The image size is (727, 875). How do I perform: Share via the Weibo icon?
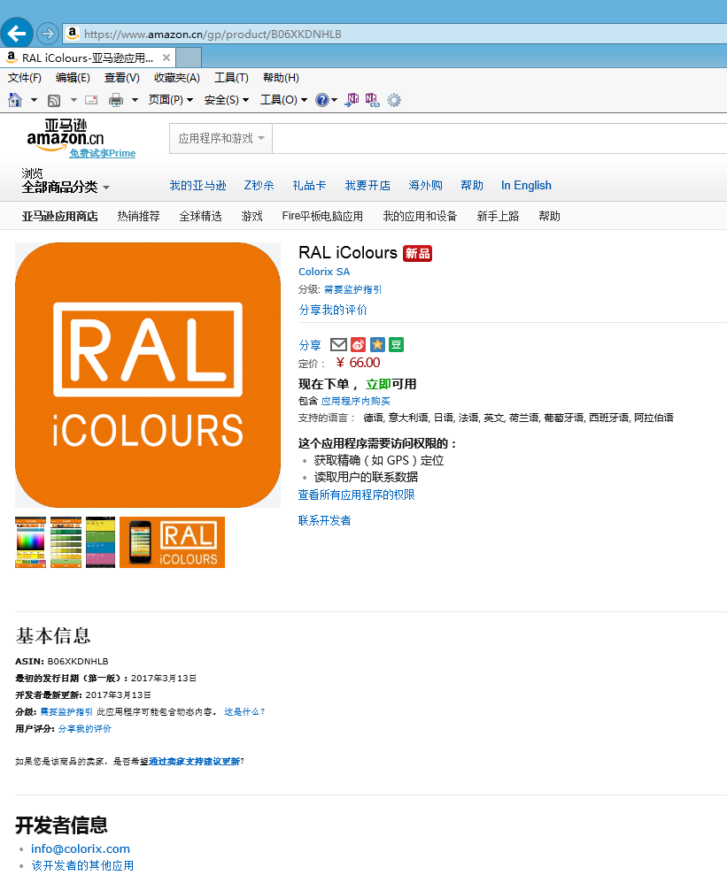coord(359,345)
